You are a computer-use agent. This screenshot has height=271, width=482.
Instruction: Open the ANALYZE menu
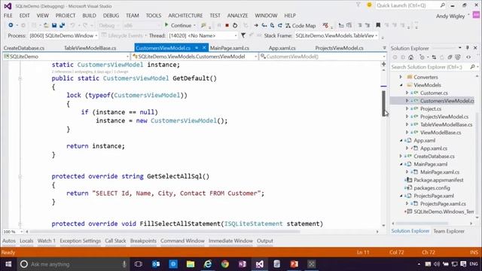237,15
